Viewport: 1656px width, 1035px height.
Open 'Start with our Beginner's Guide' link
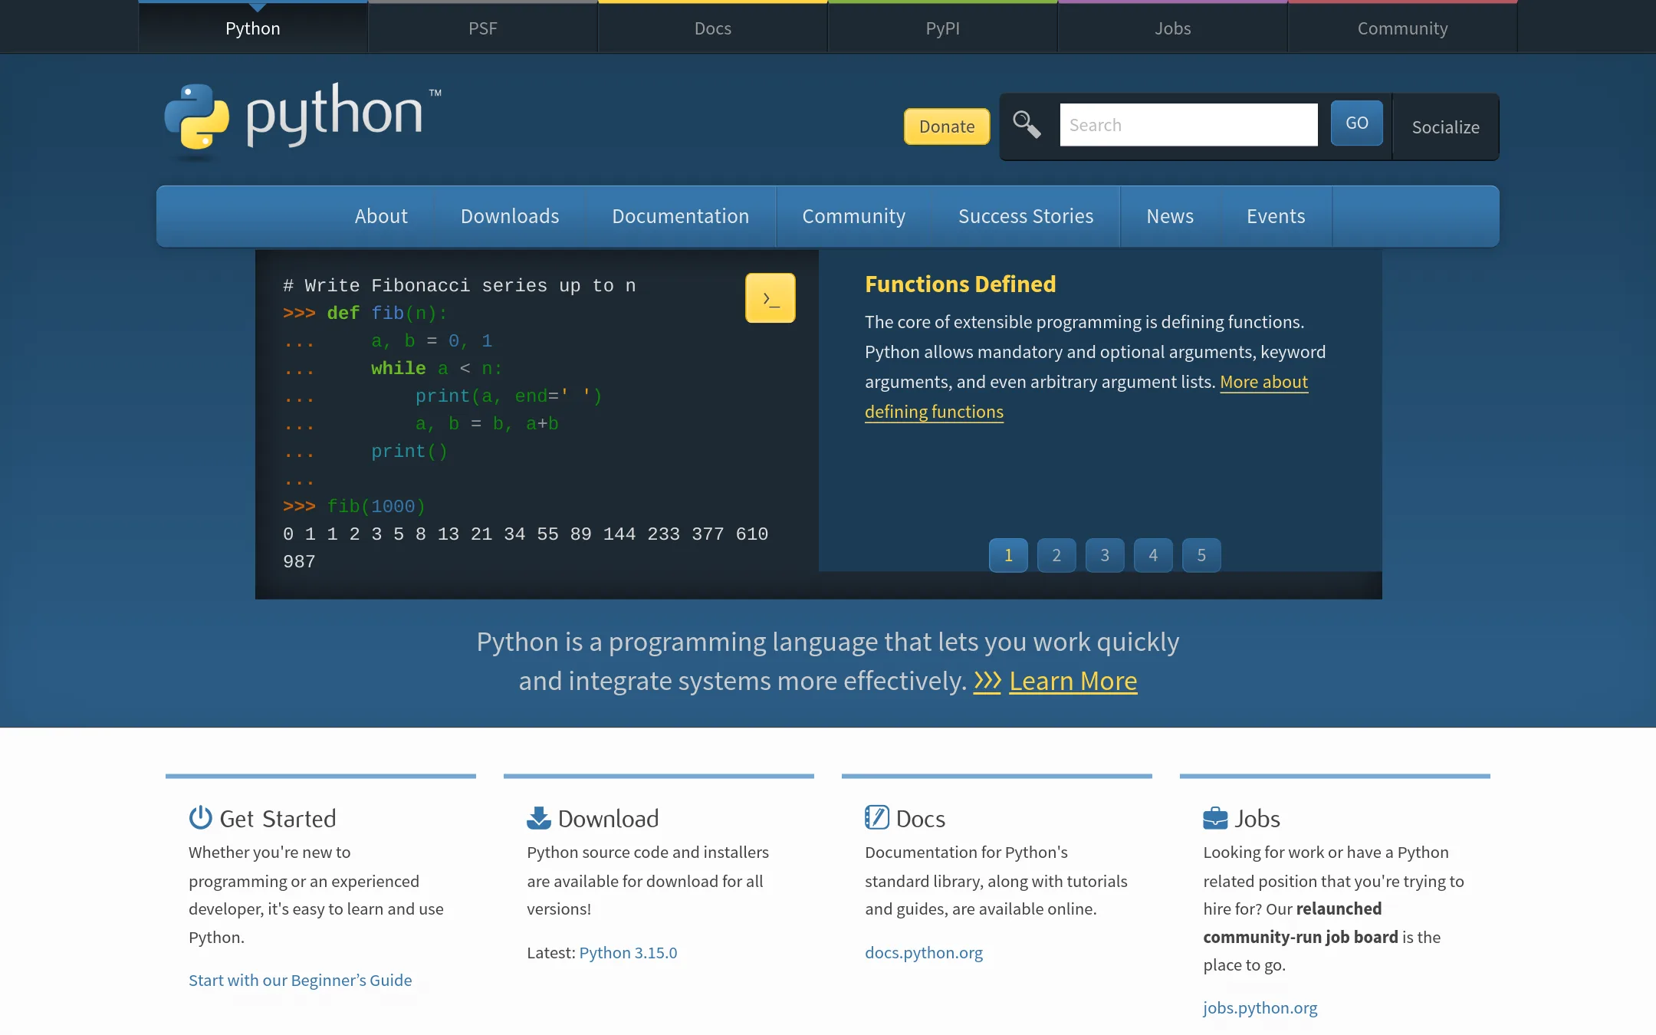point(300,980)
